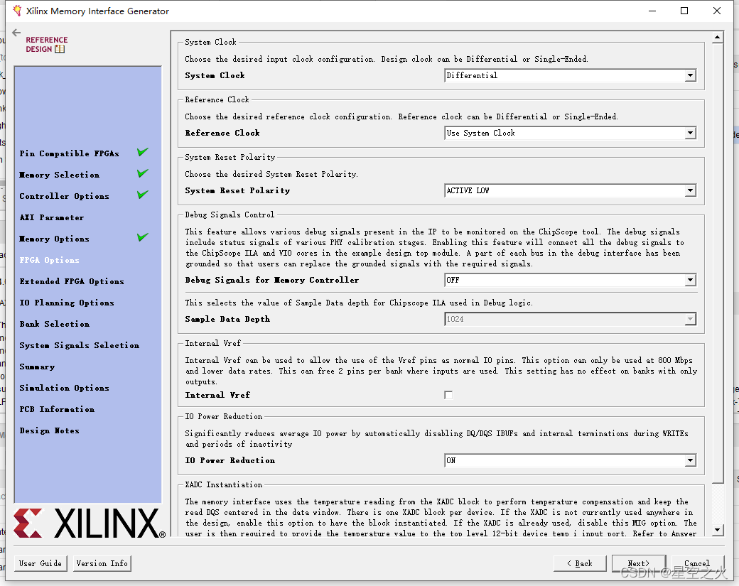Open the Reference Clock dropdown
Screen dimensions: 739x586
point(570,133)
